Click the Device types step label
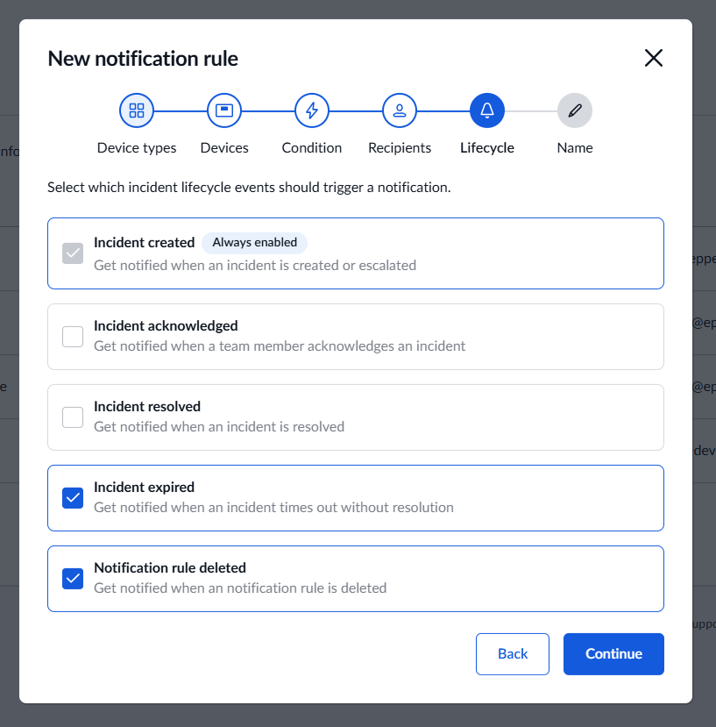Image resolution: width=716 pixels, height=727 pixels. point(137,148)
